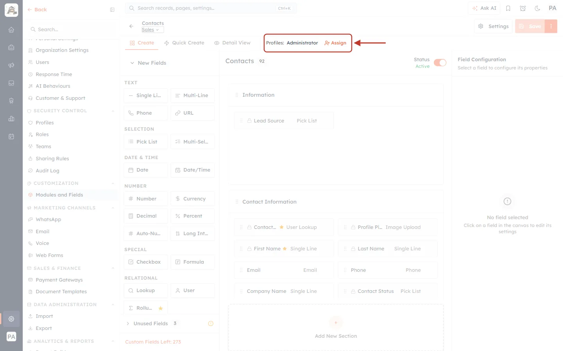The height and width of the screenshot is (351, 563).
Task: Open Sharing Rules in the sidebar
Action: pyautogui.click(x=52, y=159)
